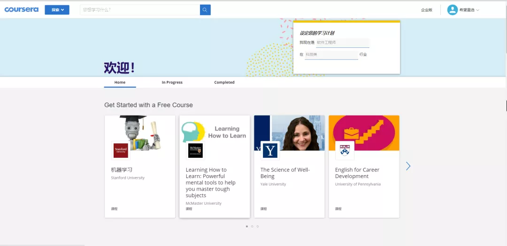Click the 科技类 industry field
The image size is (507, 246).
pos(331,54)
